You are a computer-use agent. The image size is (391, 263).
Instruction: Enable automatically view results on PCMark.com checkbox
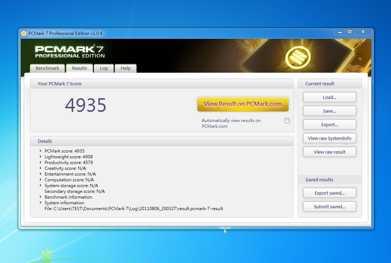coord(287,121)
